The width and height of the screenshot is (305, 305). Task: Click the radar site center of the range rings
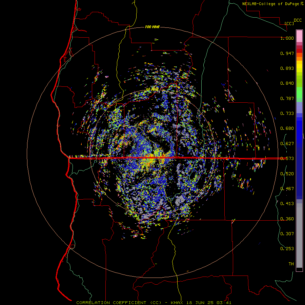pyautogui.click(x=152, y=152)
